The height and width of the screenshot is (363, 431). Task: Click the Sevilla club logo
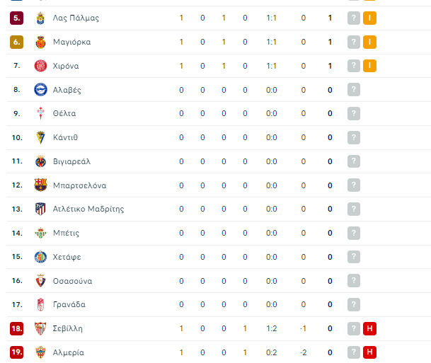point(40,328)
